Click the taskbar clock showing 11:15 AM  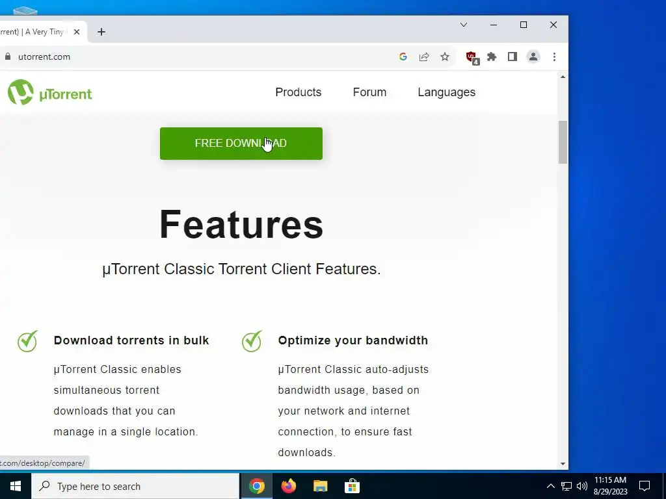[x=610, y=486]
